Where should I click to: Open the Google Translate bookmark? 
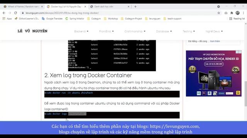(52, 19)
